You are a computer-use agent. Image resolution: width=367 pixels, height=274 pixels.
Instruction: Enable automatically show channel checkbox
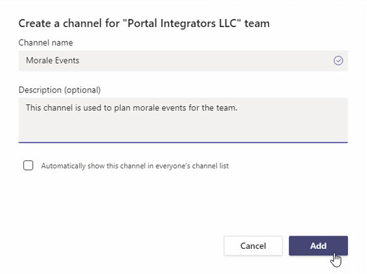[28, 165]
